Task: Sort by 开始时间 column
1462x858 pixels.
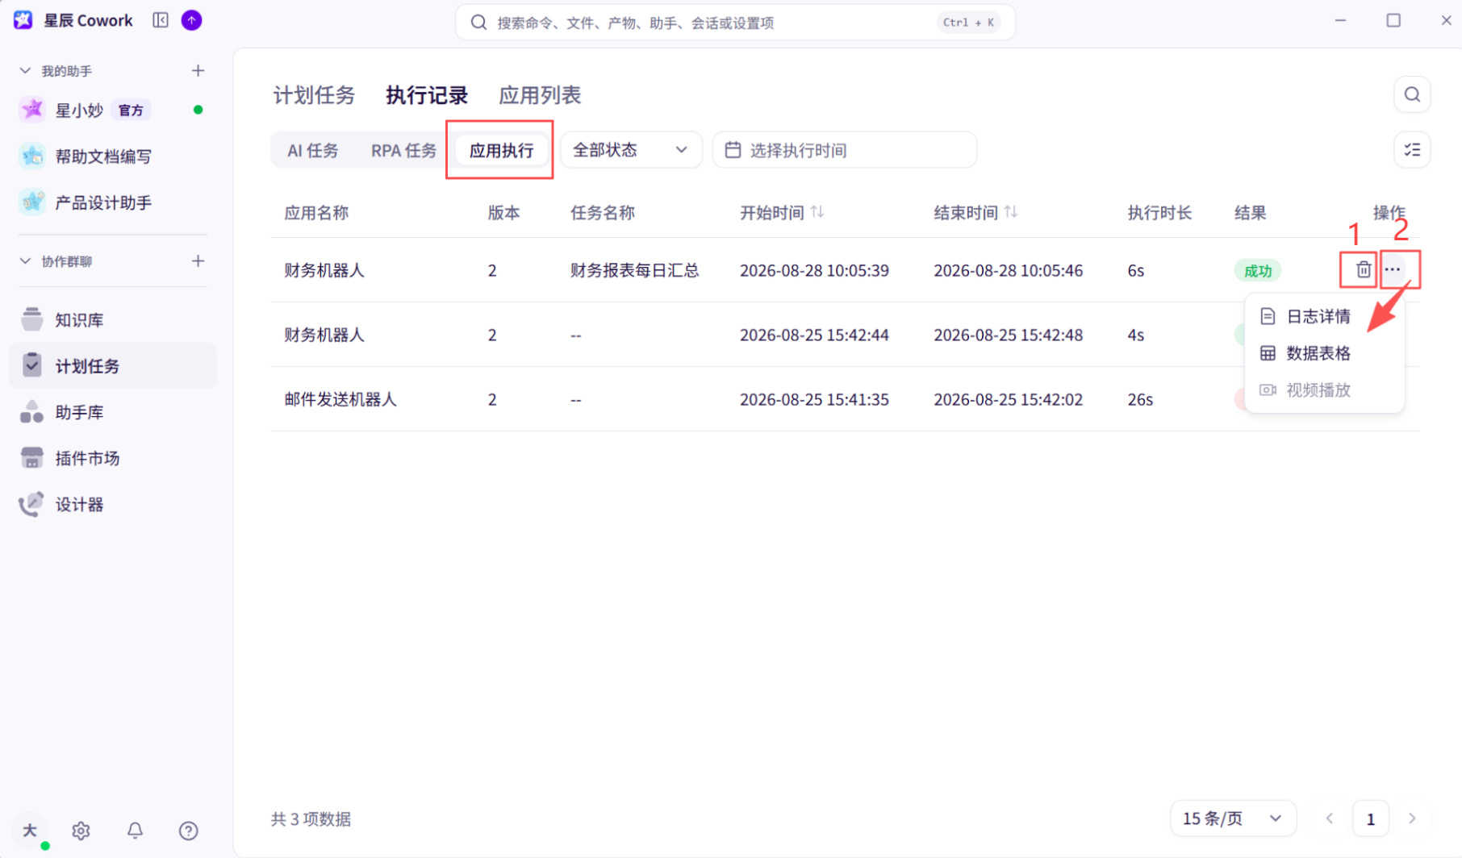Action: tap(817, 212)
